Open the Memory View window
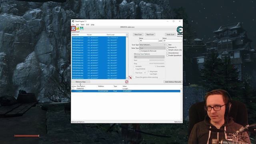 pos(80,82)
